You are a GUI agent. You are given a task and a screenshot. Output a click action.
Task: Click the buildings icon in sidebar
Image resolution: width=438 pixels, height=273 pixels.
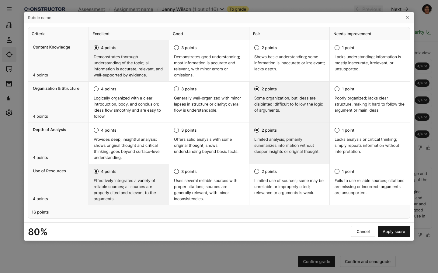point(9,25)
